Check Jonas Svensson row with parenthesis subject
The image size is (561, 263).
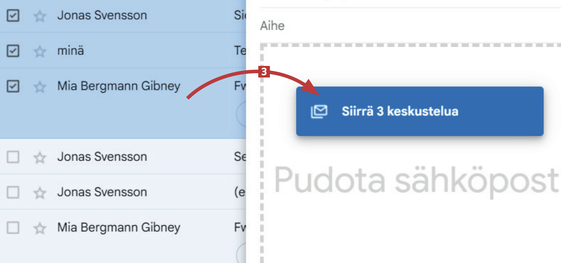[13, 192]
